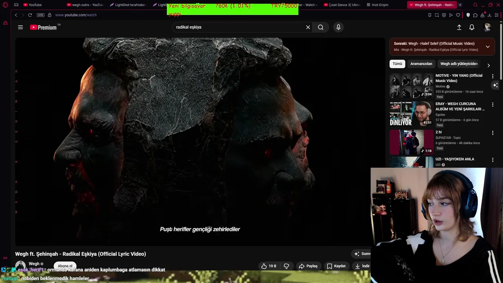Download video with 'İndir' button

pyautogui.click(x=362, y=266)
